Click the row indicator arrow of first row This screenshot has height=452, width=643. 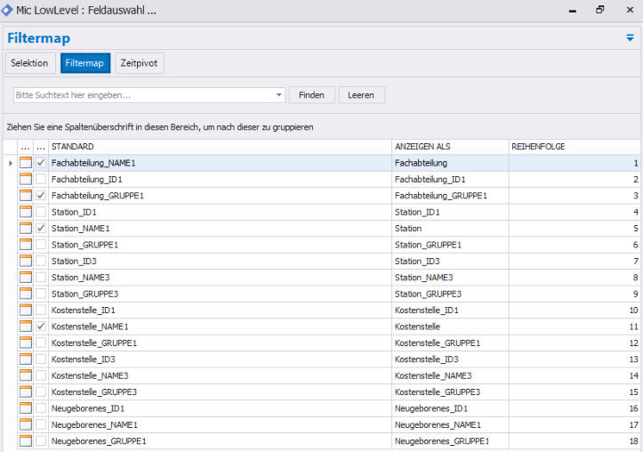tap(10, 164)
